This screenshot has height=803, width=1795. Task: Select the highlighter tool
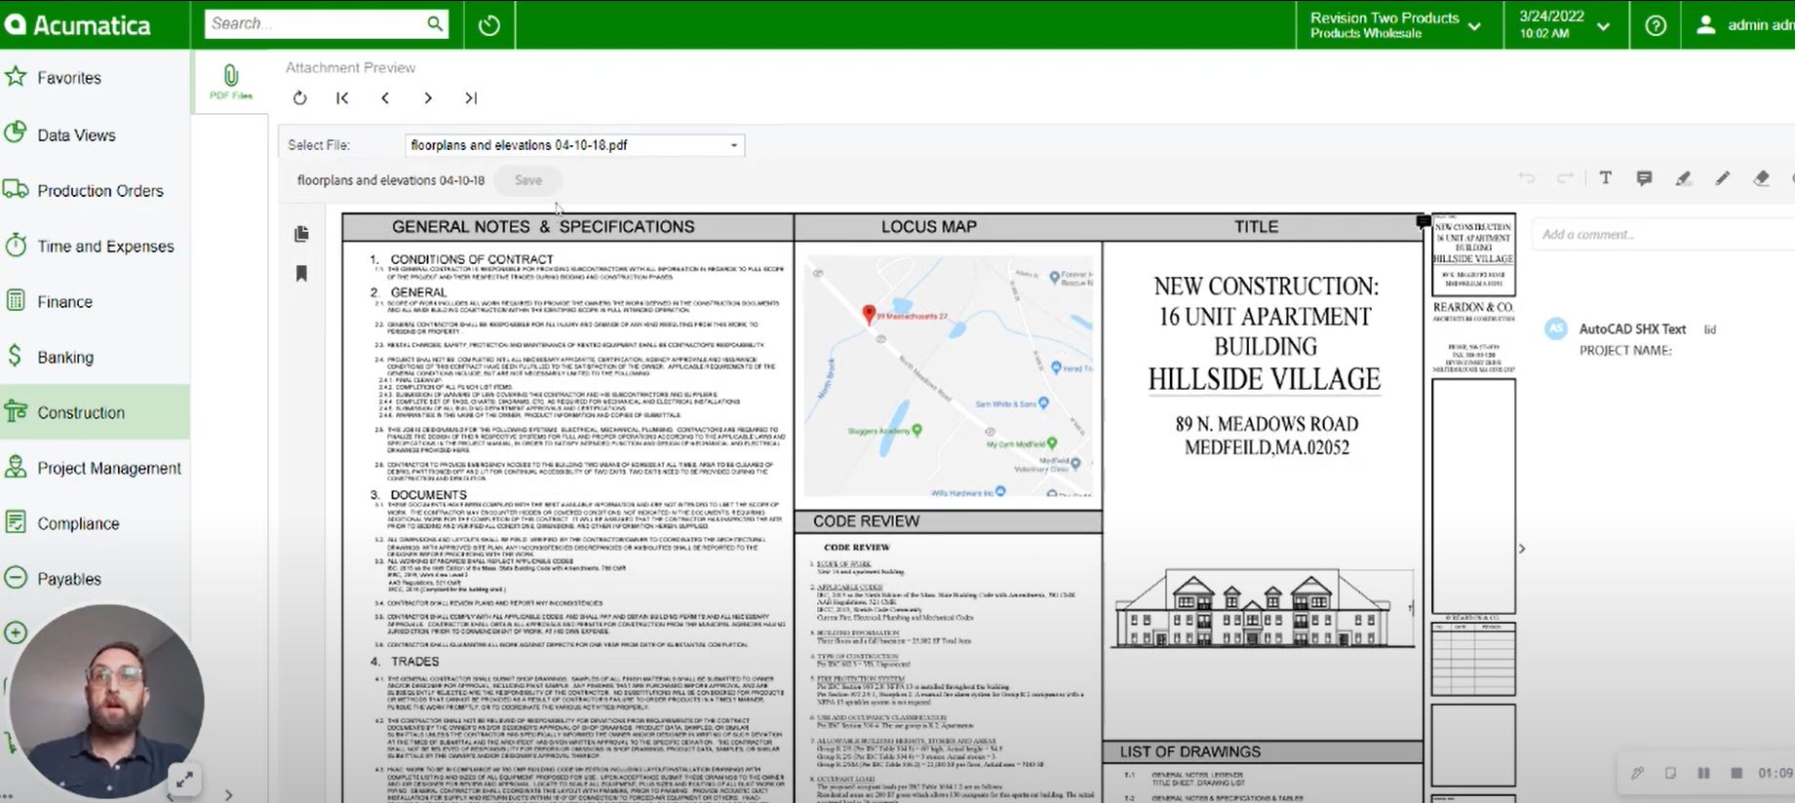1684,178
